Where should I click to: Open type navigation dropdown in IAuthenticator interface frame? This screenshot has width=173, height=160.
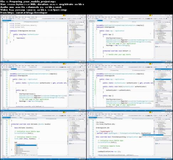click(x=35, y=22)
